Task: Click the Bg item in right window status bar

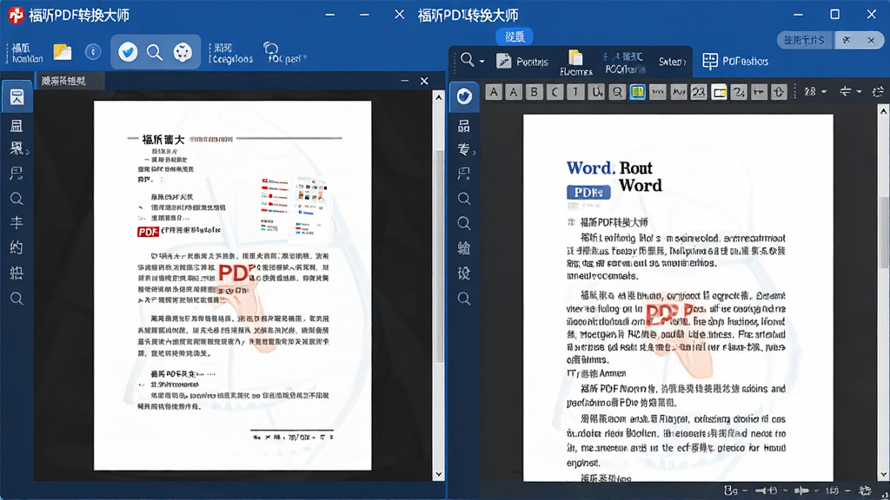Action: tap(731, 490)
